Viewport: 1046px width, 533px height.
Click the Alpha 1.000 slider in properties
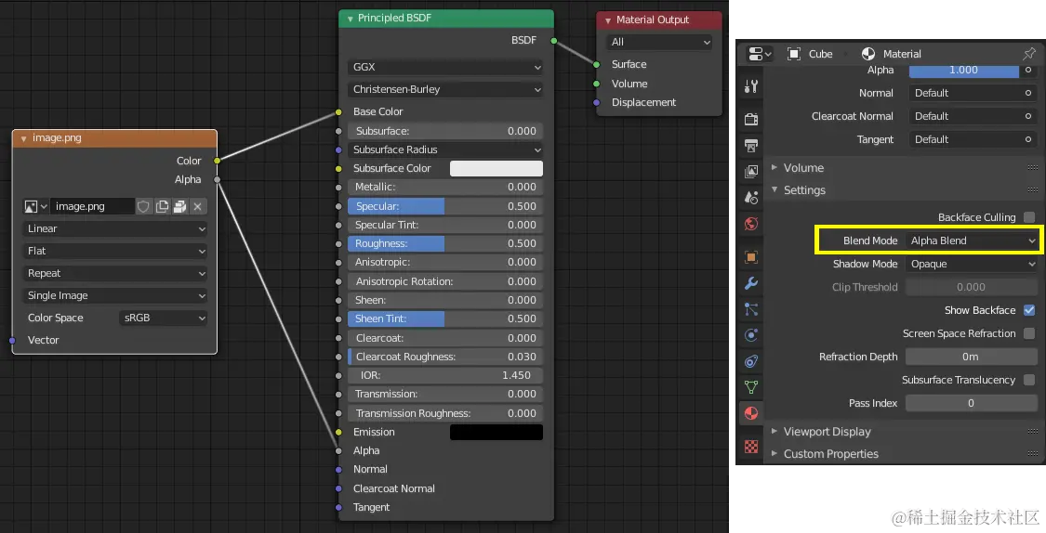pos(963,70)
